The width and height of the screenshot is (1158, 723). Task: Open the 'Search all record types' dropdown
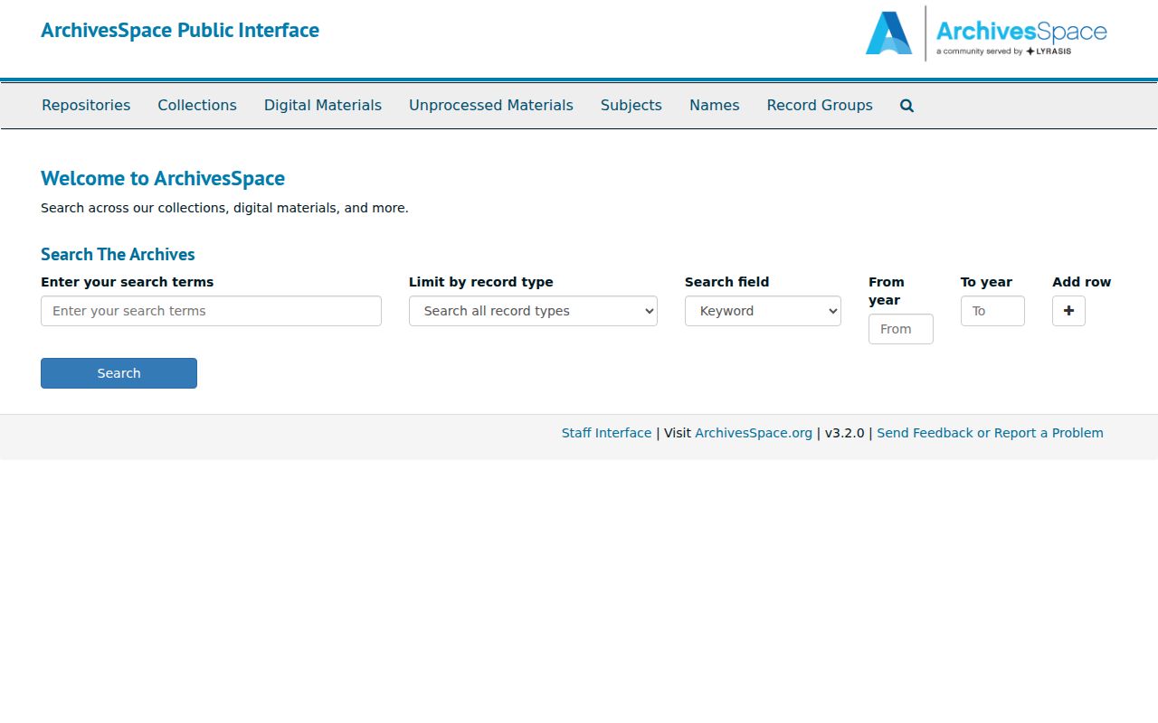pos(533,311)
